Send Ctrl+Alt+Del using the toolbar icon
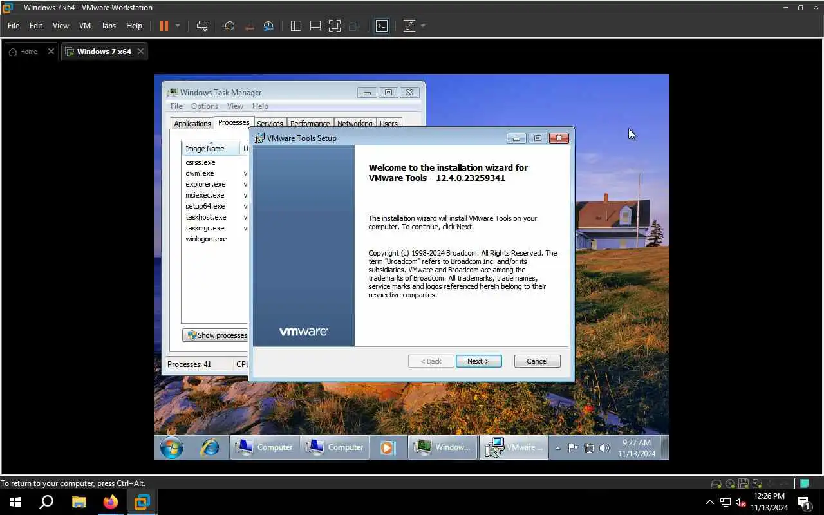Image resolution: width=824 pixels, height=515 pixels. point(202,26)
